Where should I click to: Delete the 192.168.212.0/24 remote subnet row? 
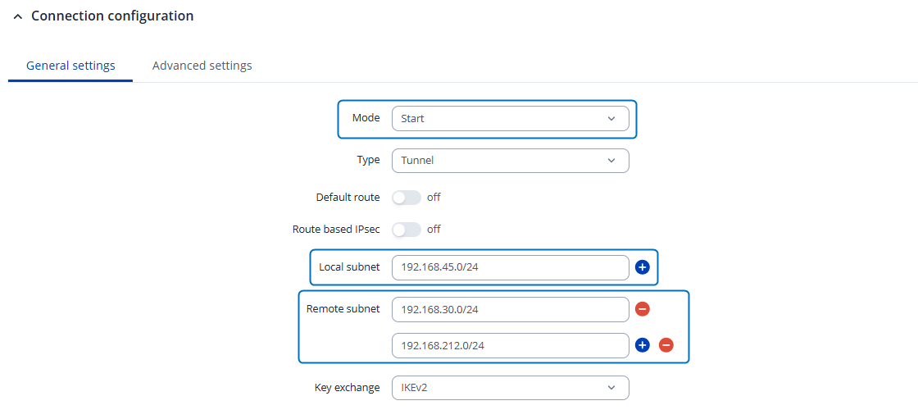pos(666,345)
